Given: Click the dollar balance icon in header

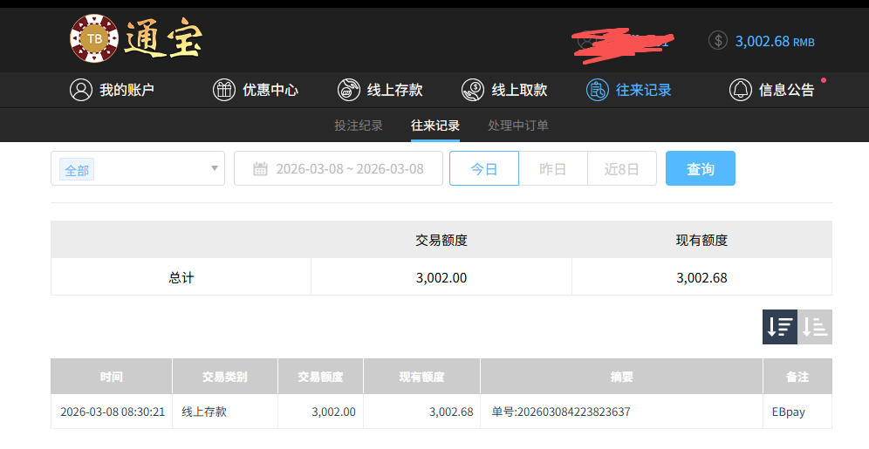Looking at the screenshot, I should (718, 41).
